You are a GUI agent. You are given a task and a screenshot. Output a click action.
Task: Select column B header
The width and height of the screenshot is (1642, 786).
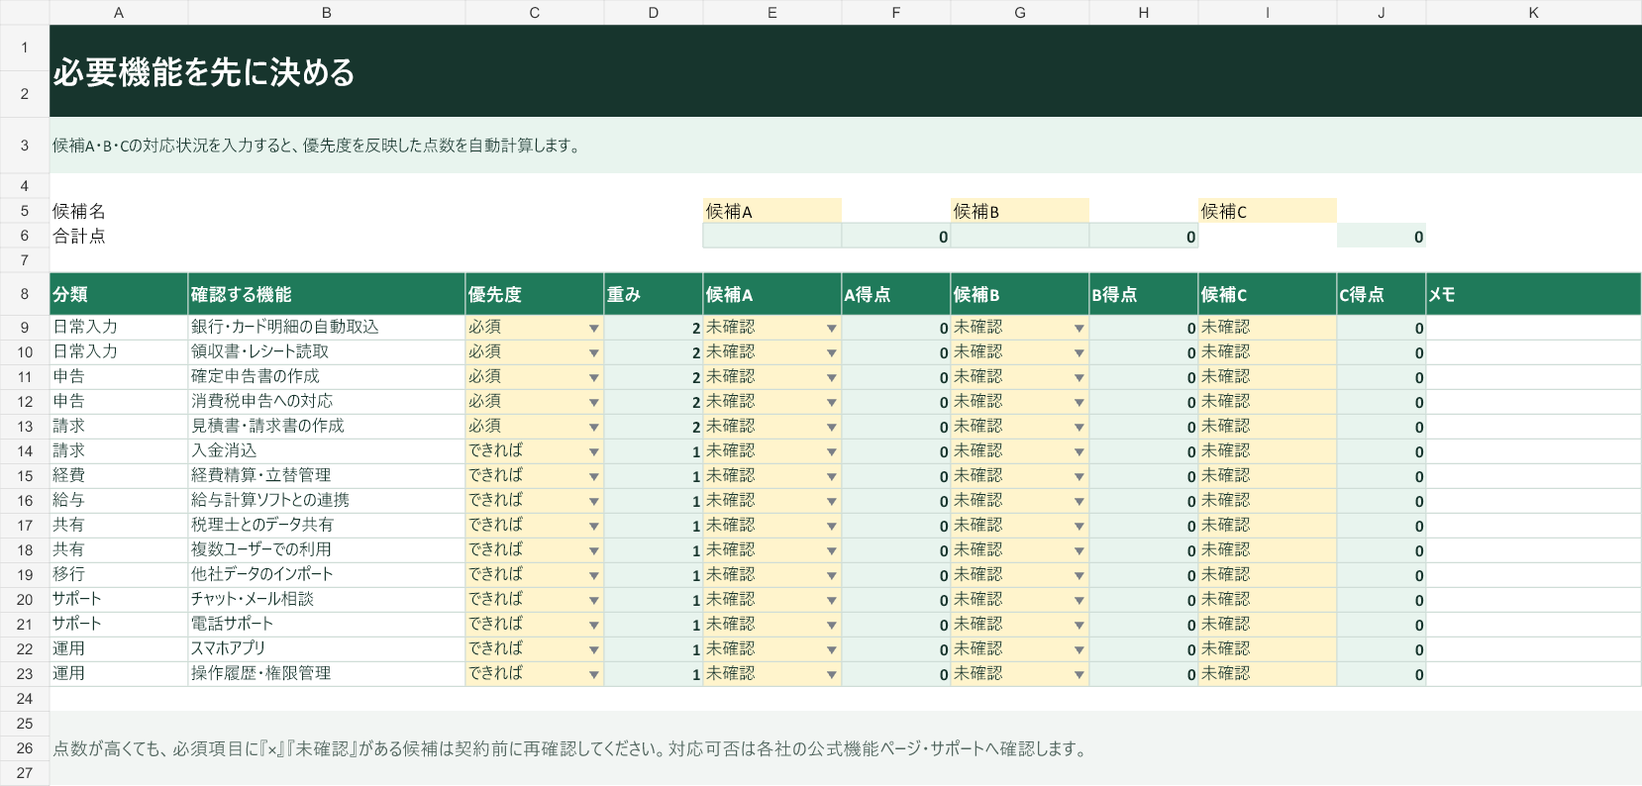(327, 13)
